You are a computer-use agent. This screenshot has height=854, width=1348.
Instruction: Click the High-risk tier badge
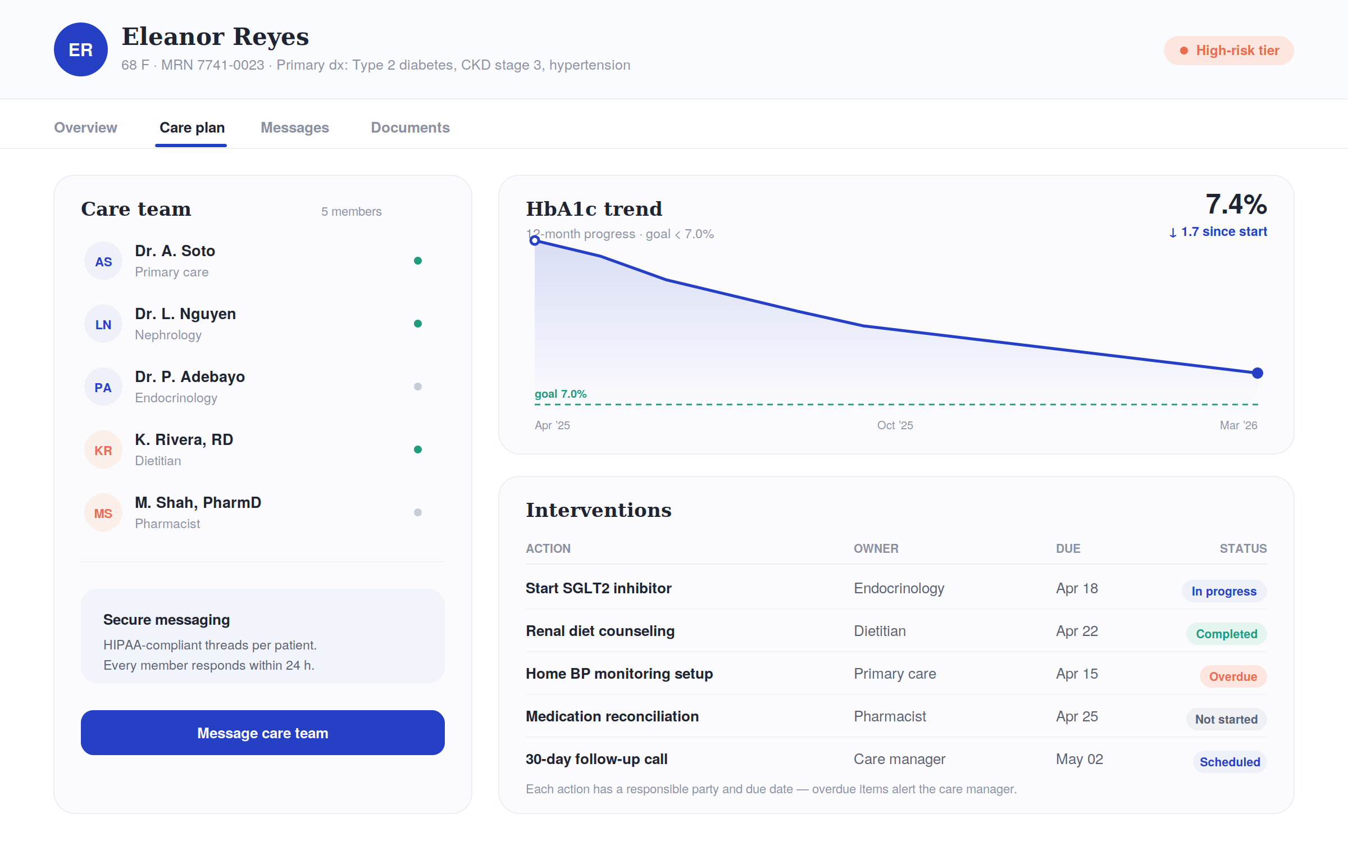point(1229,51)
